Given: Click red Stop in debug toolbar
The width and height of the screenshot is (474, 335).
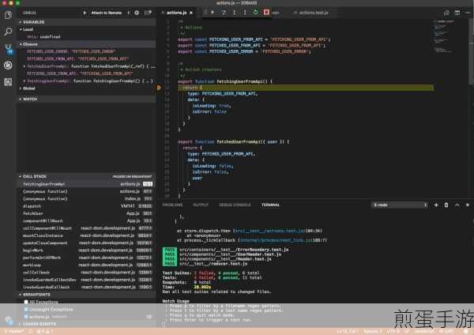Looking at the screenshot, I should coord(266,13).
